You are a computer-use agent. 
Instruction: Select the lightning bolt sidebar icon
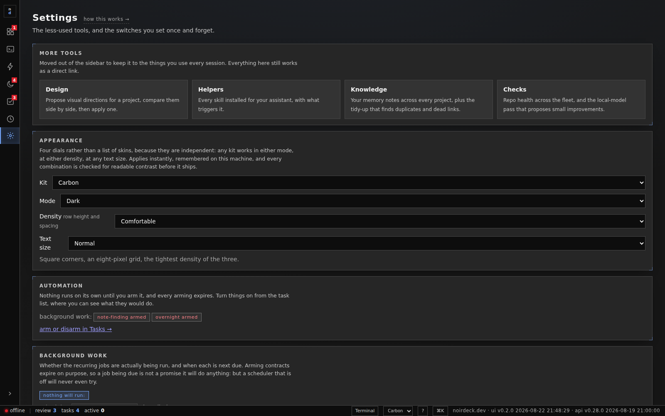click(x=10, y=67)
